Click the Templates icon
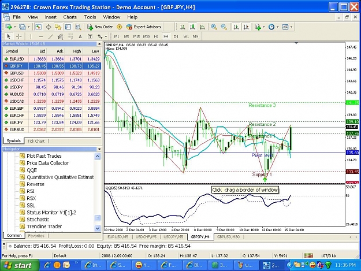The height and width of the screenshot is (271, 361). point(285,27)
